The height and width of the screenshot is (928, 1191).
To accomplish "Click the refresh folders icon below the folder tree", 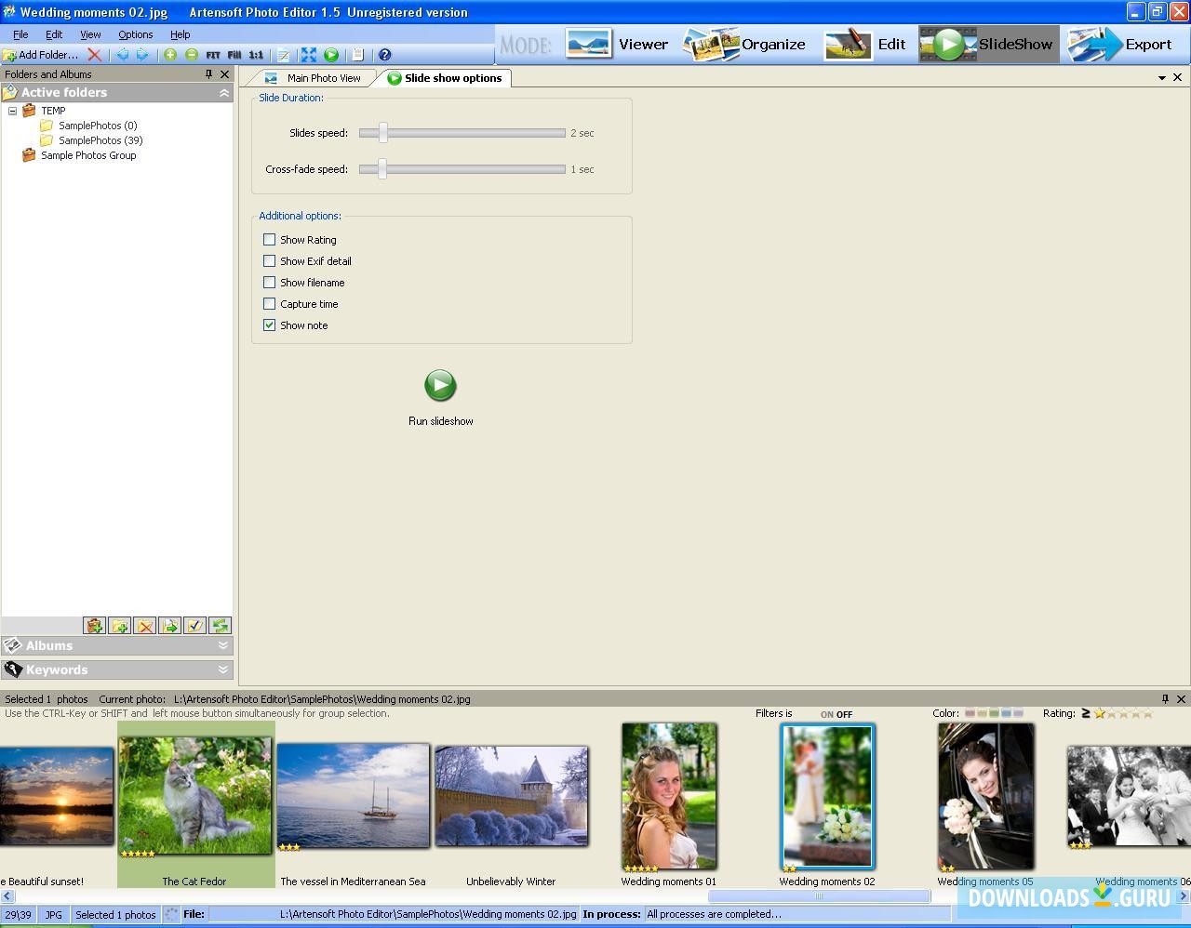I will pyautogui.click(x=221, y=626).
